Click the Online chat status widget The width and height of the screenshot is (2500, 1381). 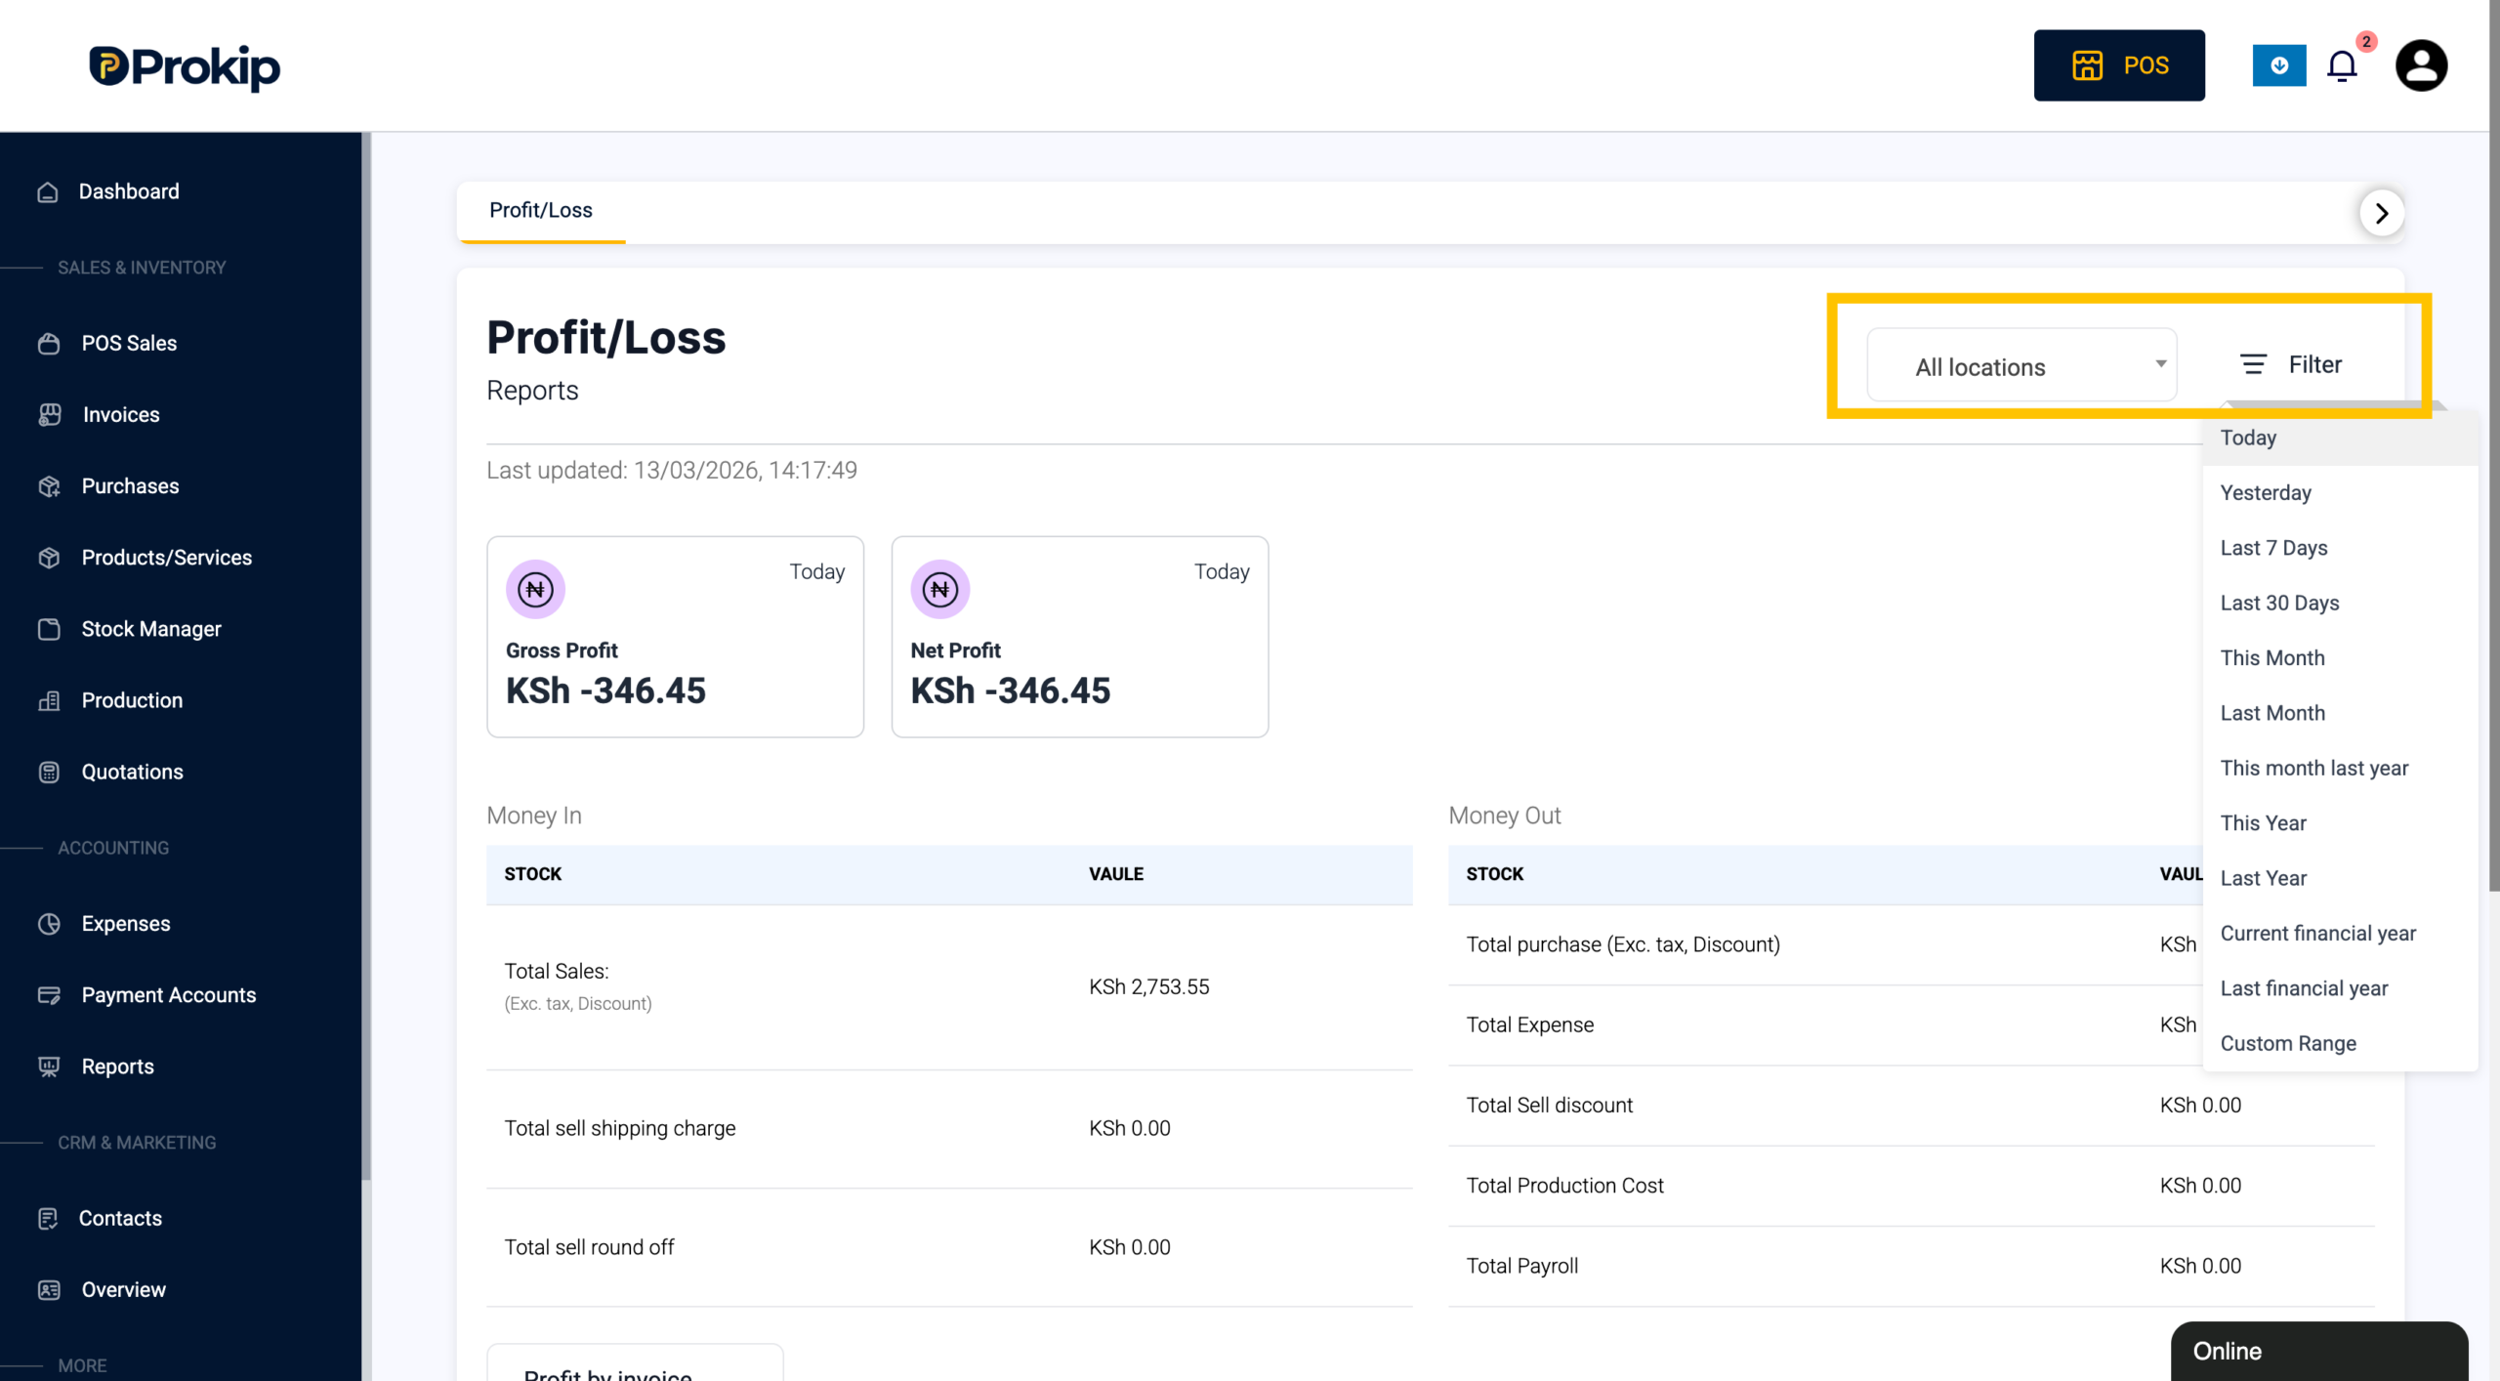(2318, 1351)
